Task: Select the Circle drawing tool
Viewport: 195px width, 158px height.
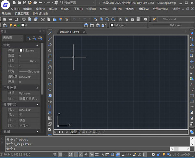Action: [50, 67]
